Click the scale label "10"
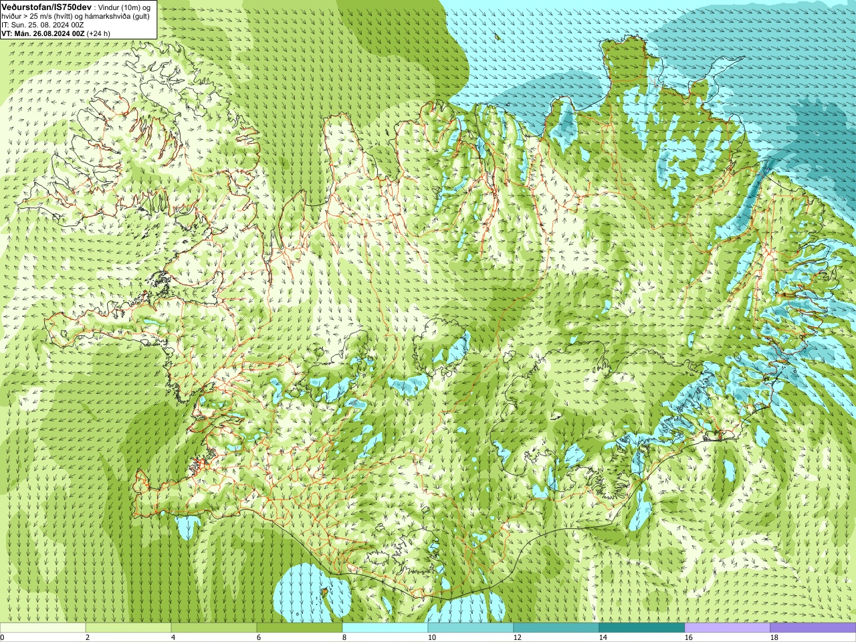Viewport: 856px width, 642px height. point(431,638)
